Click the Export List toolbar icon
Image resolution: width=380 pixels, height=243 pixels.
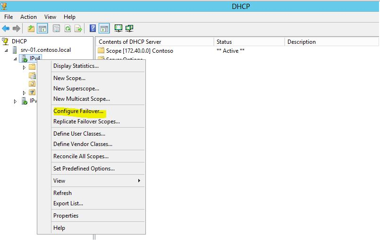tap(78, 28)
